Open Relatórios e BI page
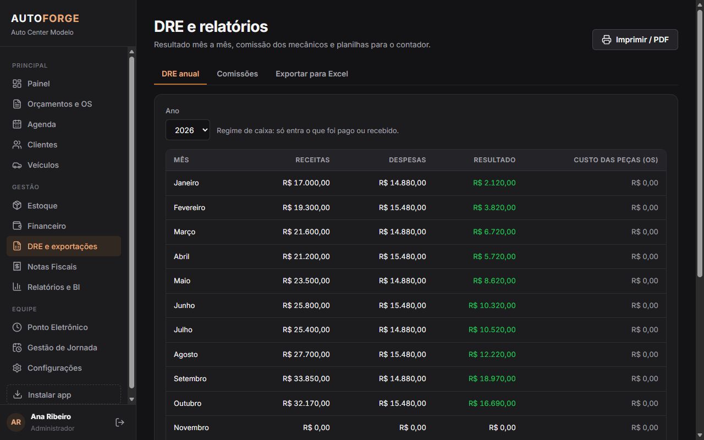704x440 pixels. click(x=64, y=287)
